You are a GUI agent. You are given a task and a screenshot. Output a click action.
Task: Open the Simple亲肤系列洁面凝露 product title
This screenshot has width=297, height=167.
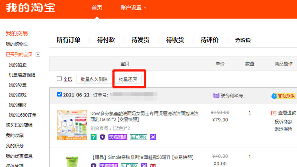pyautogui.click(x=142, y=157)
